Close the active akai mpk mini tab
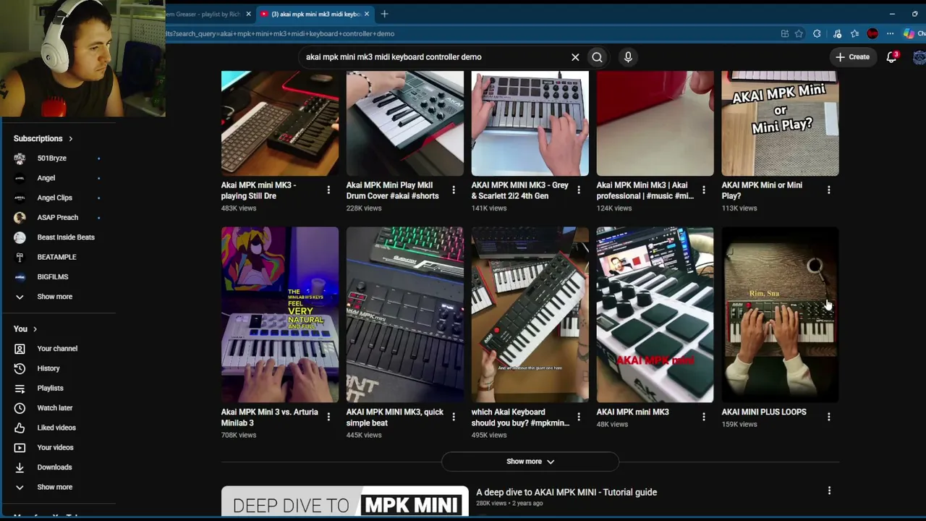Viewport: 926px width, 521px height. tap(367, 14)
